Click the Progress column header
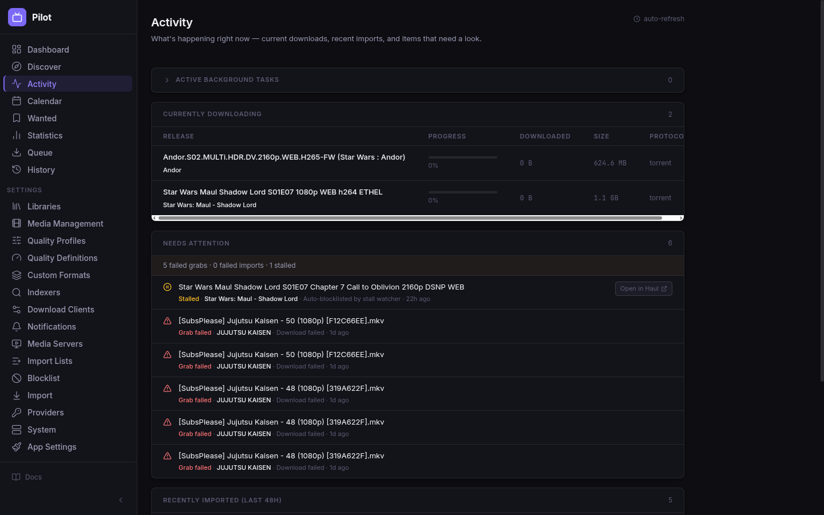This screenshot has height=515, width=824. (x=447, y=136)
